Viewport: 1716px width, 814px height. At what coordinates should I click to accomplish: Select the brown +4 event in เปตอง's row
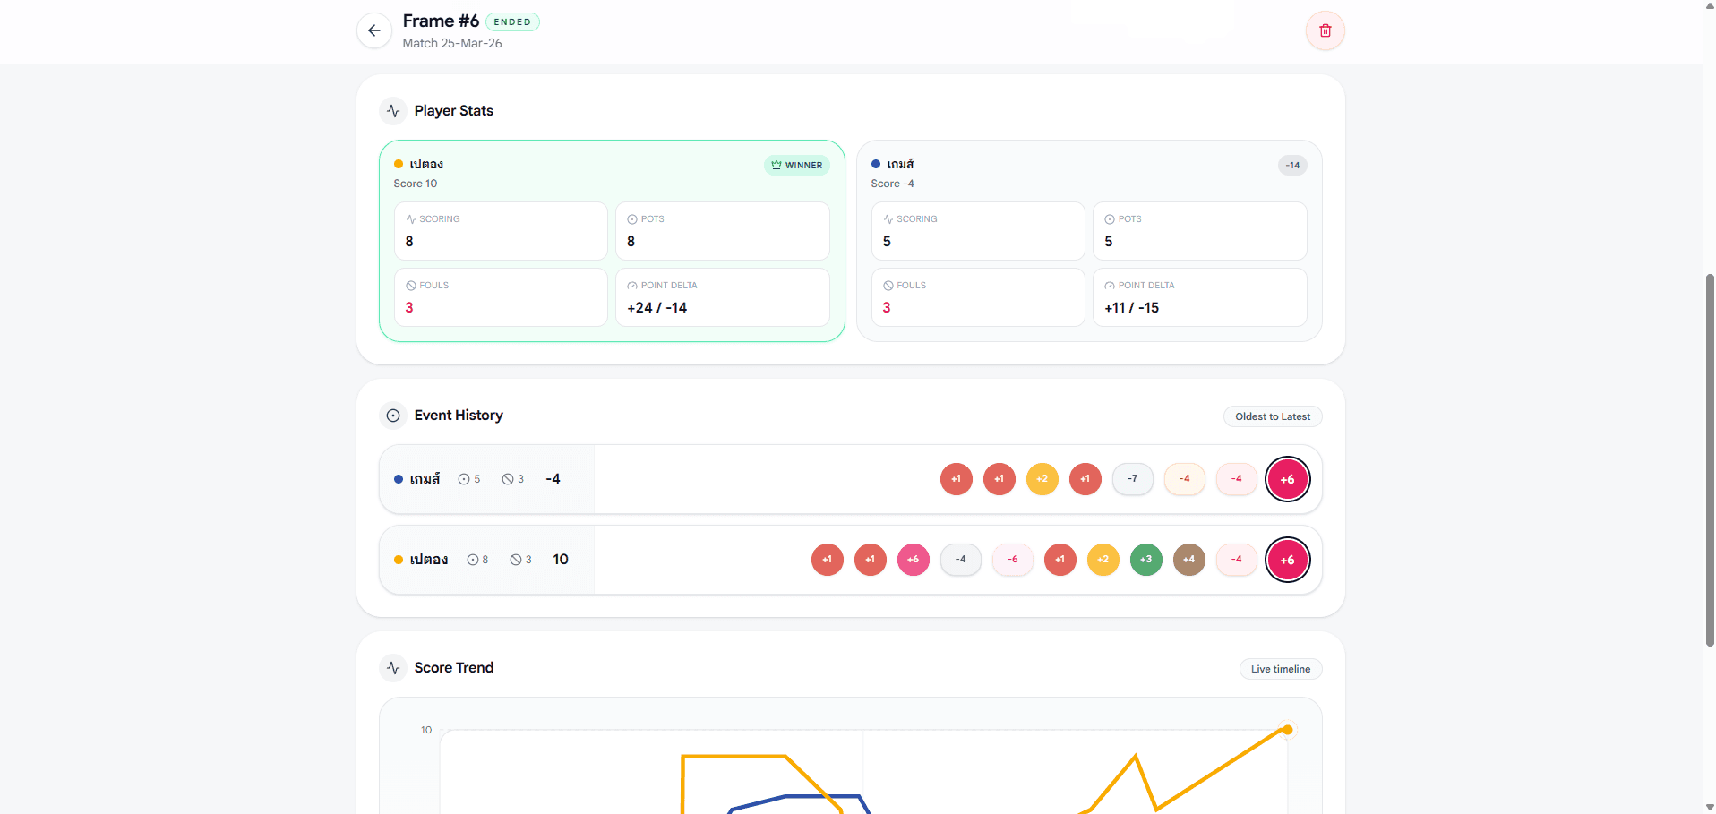(1188, 560)
